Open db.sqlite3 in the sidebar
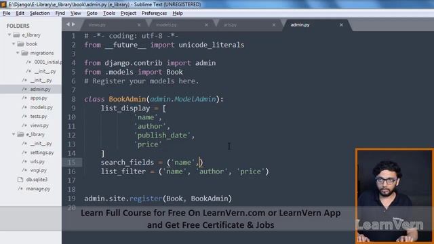434x244 pixels. pyautogui.click(x=37, y=180)
